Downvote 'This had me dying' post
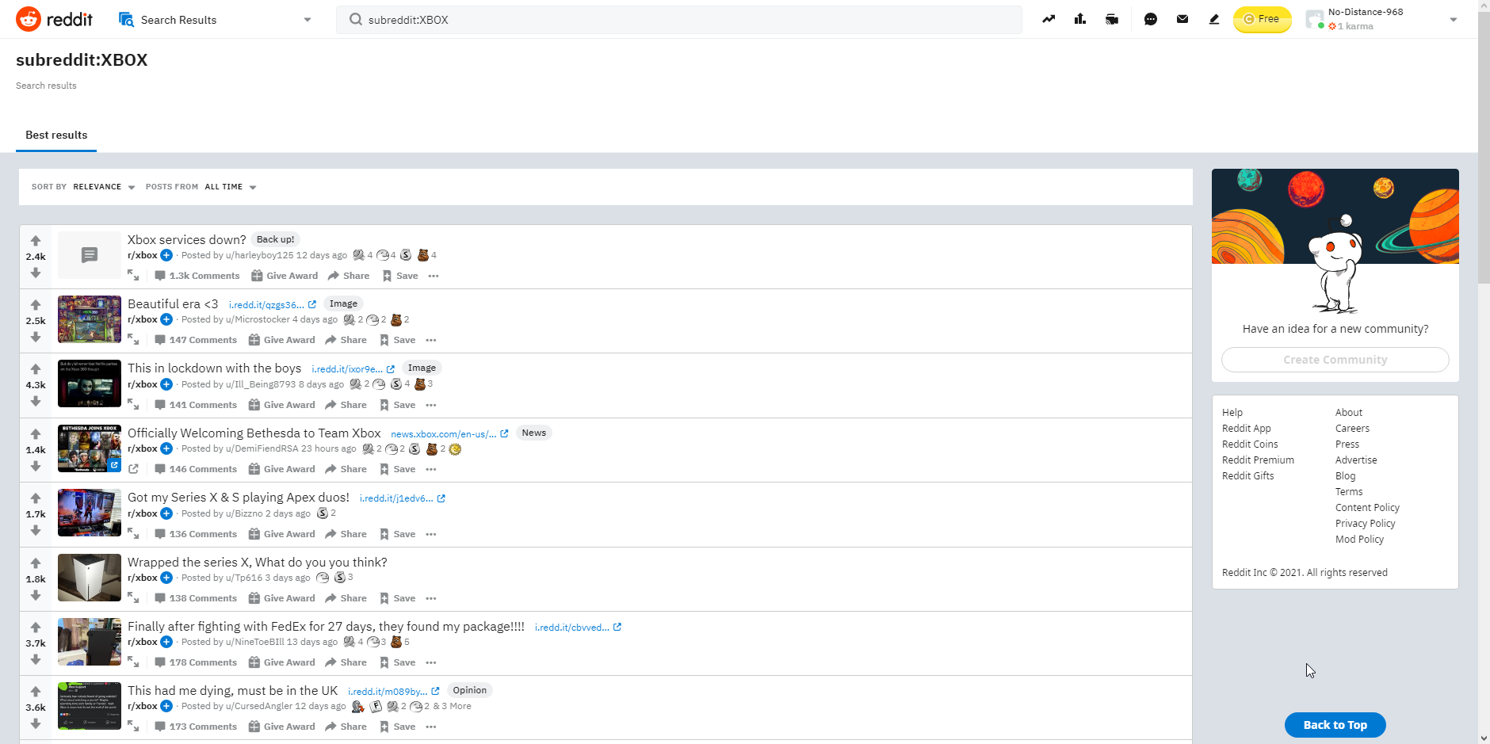Viewport: 1490px width, 744px height. pos(36,724)
